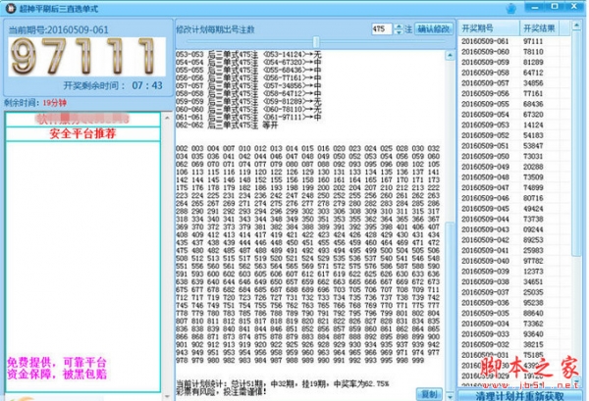Click the bet count field showing 475

pyautogui.click(x=383, y=28)
